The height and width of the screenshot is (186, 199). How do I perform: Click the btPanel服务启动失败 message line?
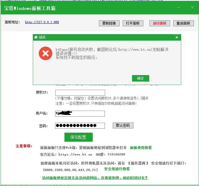112,49
